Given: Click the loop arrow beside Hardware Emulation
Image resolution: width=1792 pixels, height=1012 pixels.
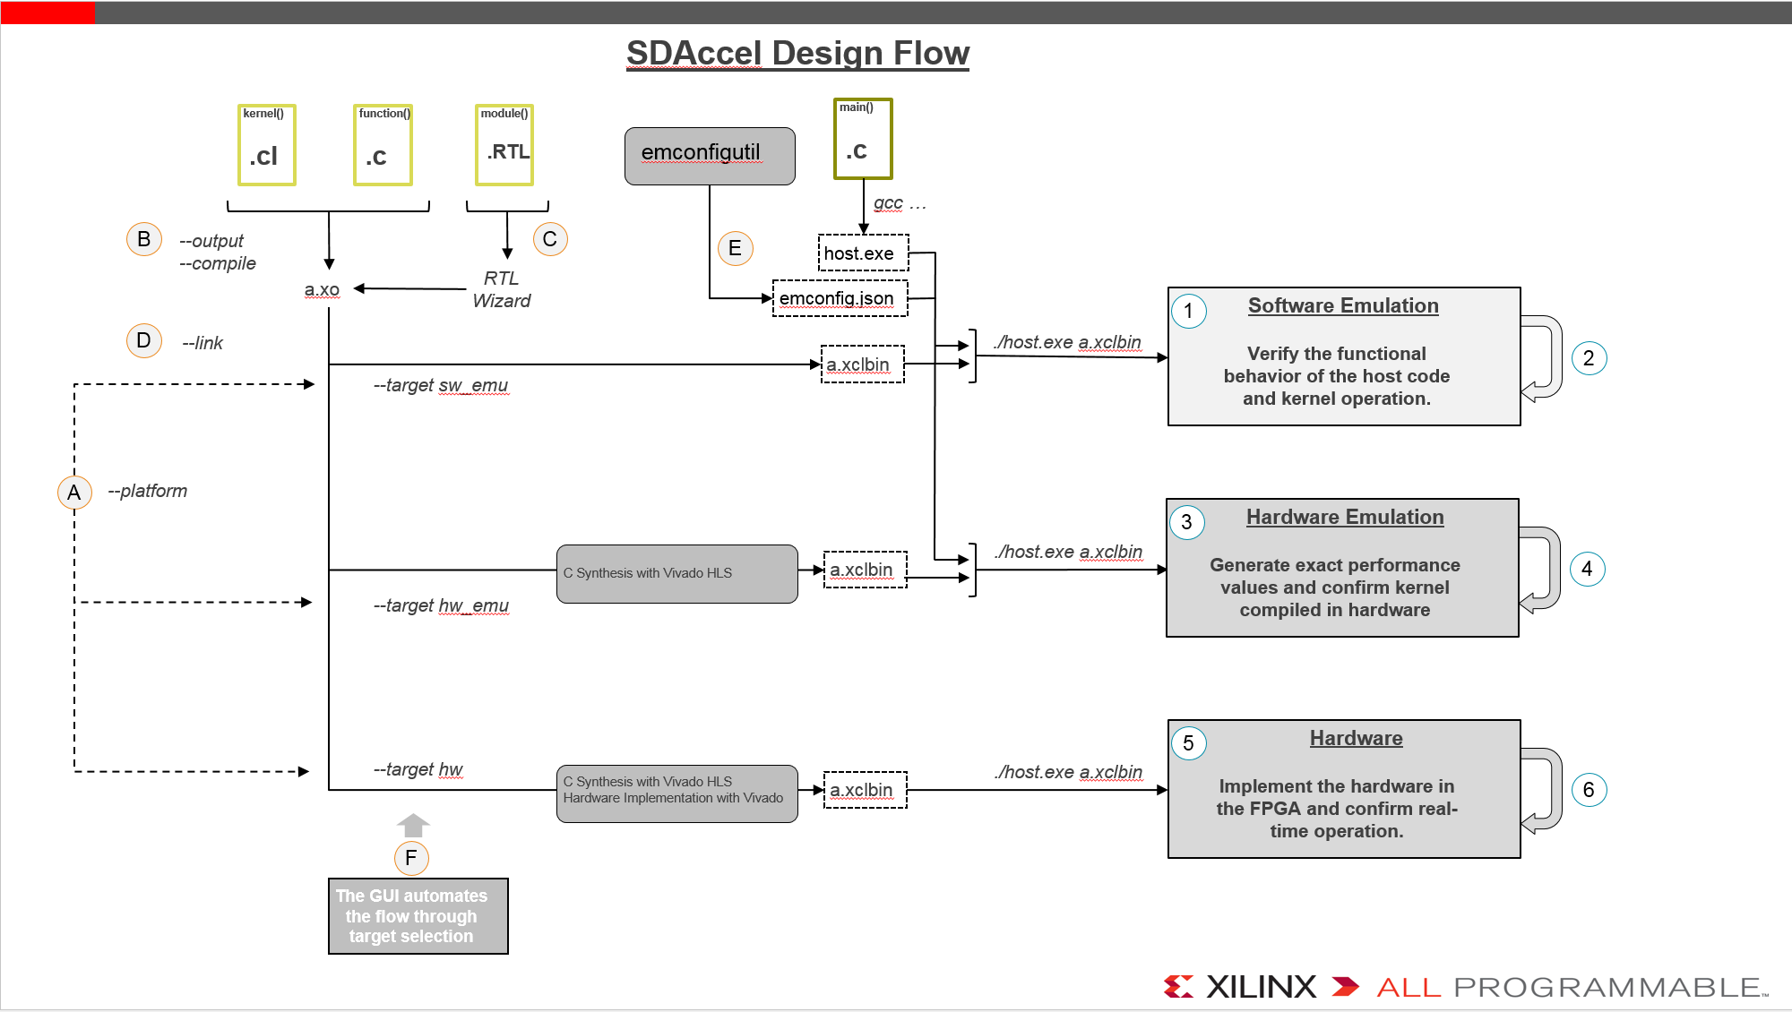Looking at the screenshot, I should (1540, 570).
